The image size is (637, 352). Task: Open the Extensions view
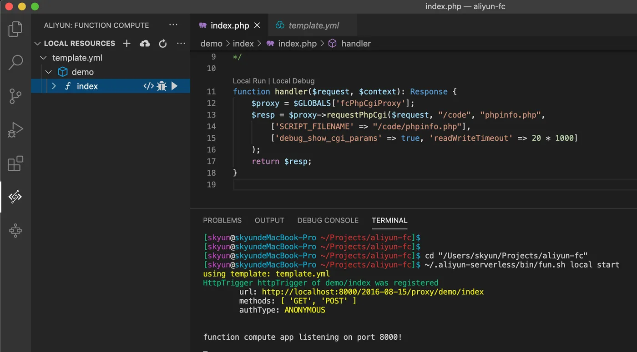tap(15, 164)
